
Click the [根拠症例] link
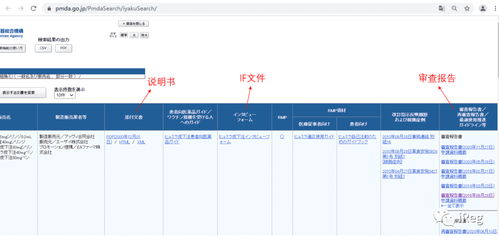pyautogui.click(x=391, y=162)
